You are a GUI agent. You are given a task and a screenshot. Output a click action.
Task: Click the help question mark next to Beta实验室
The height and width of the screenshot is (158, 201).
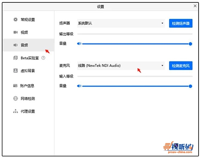[43, 58]
